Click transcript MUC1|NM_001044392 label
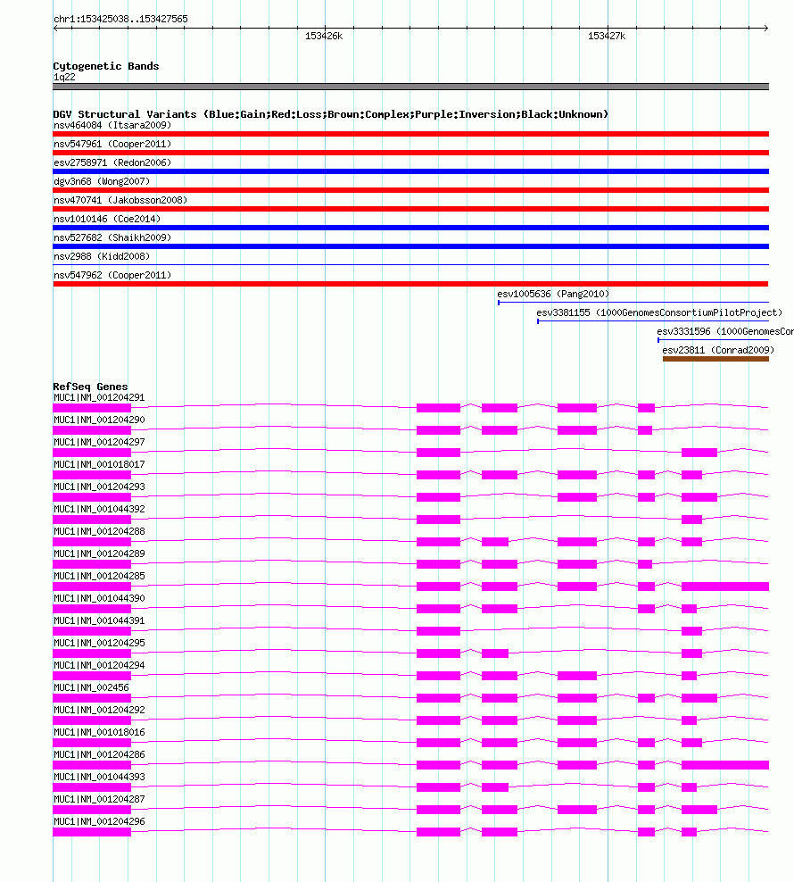The height and width of the screenshot is (882, 794). 99,509
